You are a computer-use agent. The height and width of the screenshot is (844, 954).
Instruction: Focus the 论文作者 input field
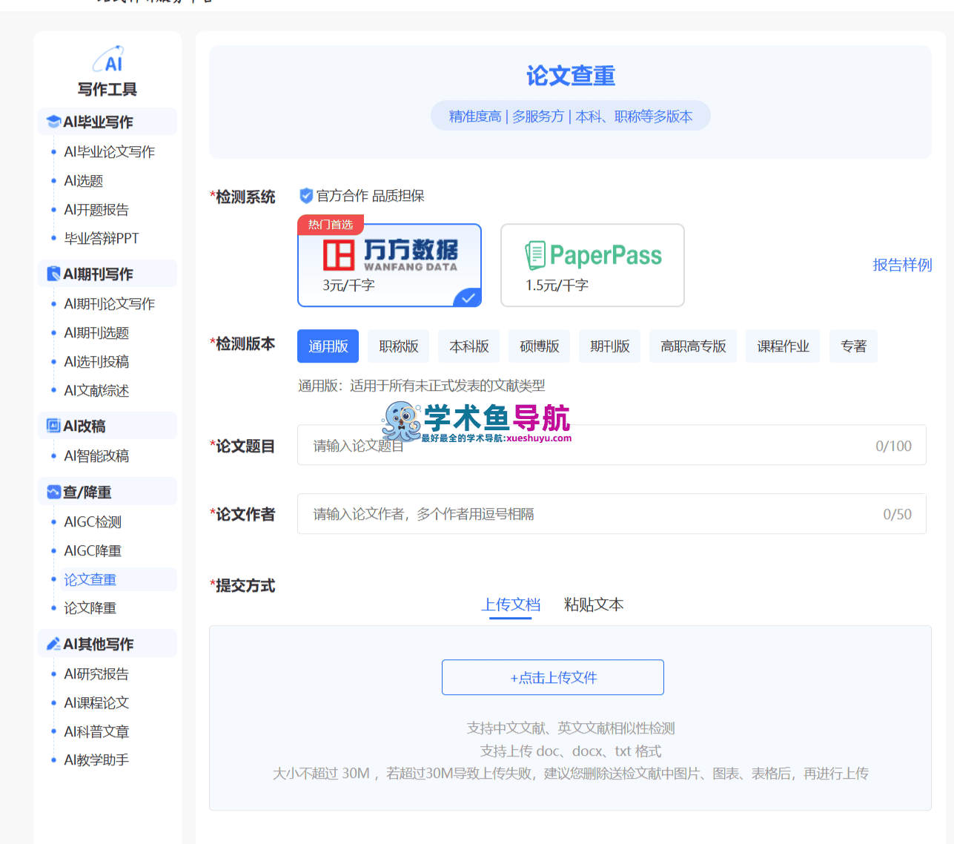click(612, 514)
